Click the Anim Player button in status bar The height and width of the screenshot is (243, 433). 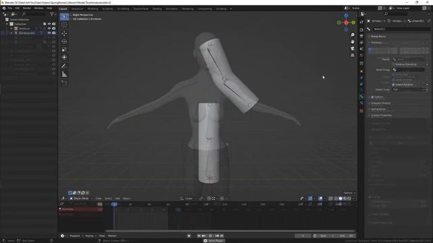214,240
